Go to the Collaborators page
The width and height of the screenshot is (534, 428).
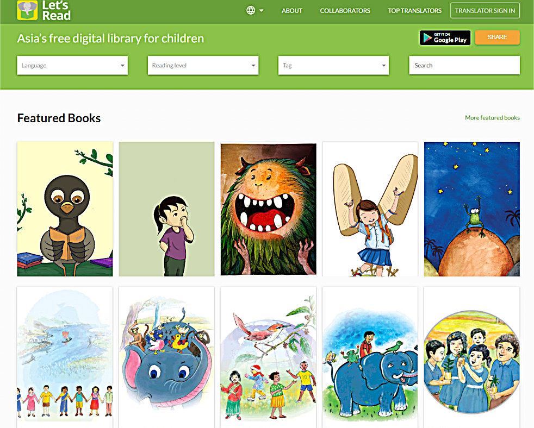tap(345, 11)
